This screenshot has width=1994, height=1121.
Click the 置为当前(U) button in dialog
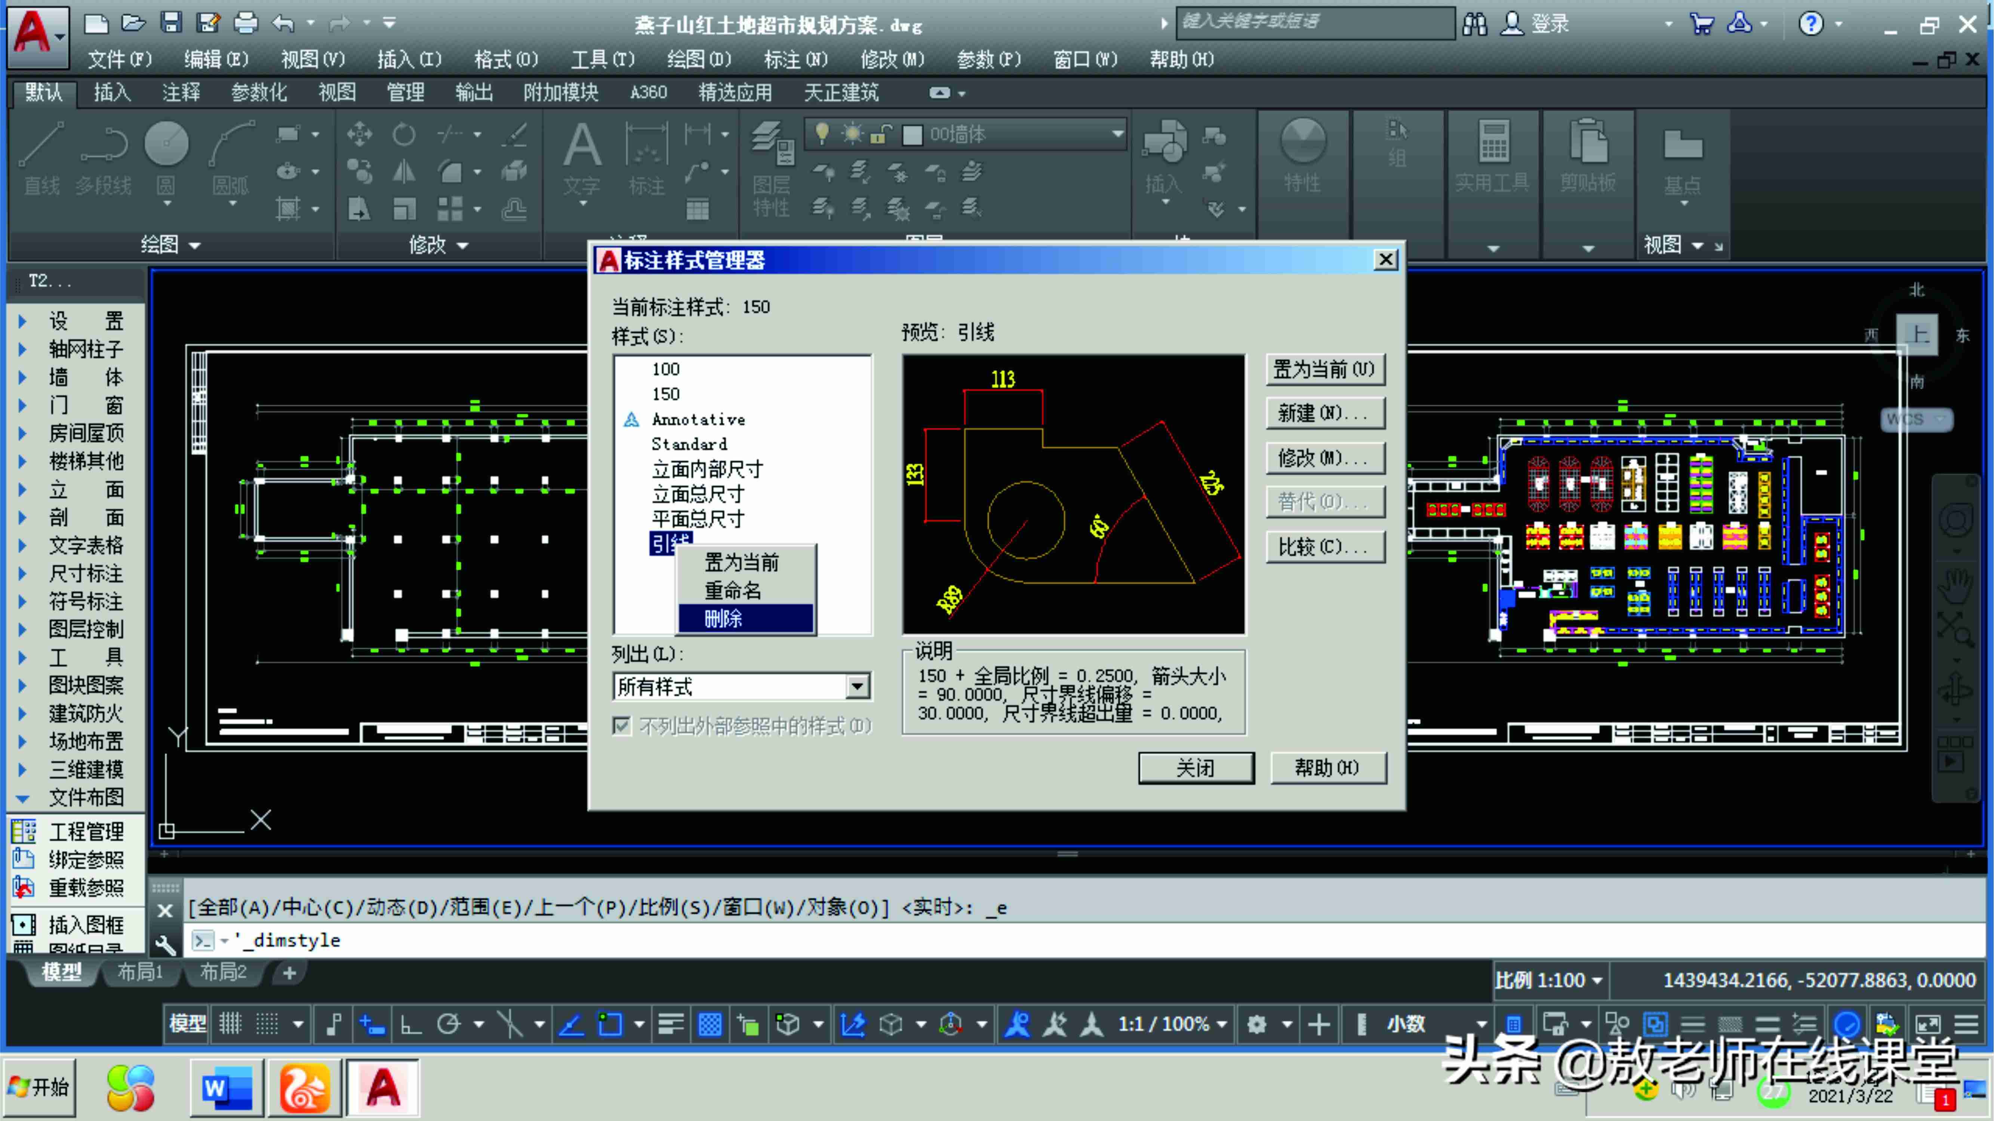point(1324,370)
